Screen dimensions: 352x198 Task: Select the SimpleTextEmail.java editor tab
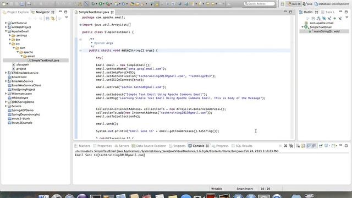tap(94, 12)
